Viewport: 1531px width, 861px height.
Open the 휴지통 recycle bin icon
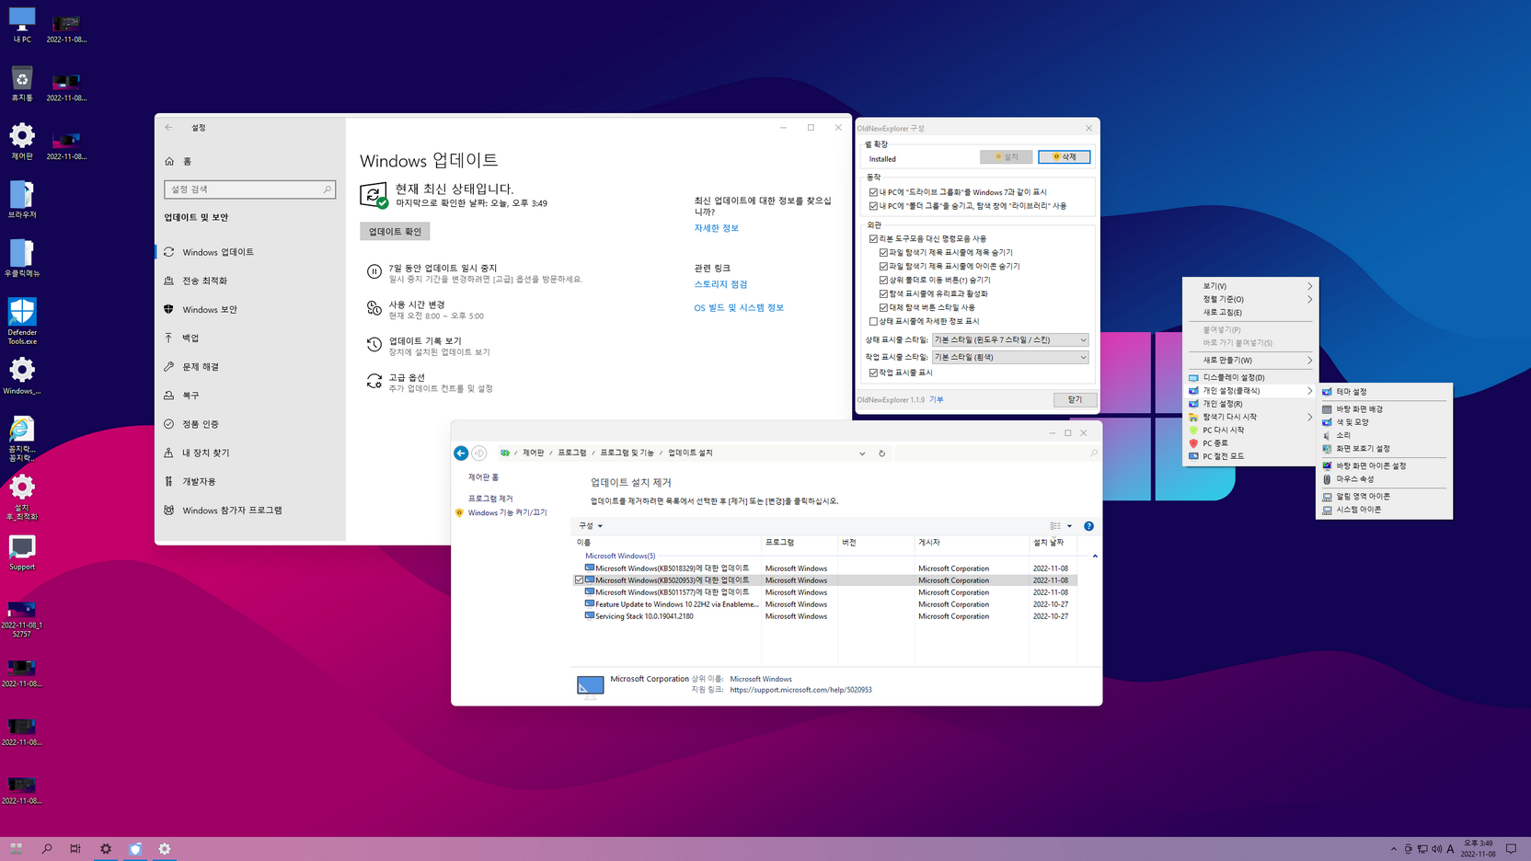(x=22, y=83)
